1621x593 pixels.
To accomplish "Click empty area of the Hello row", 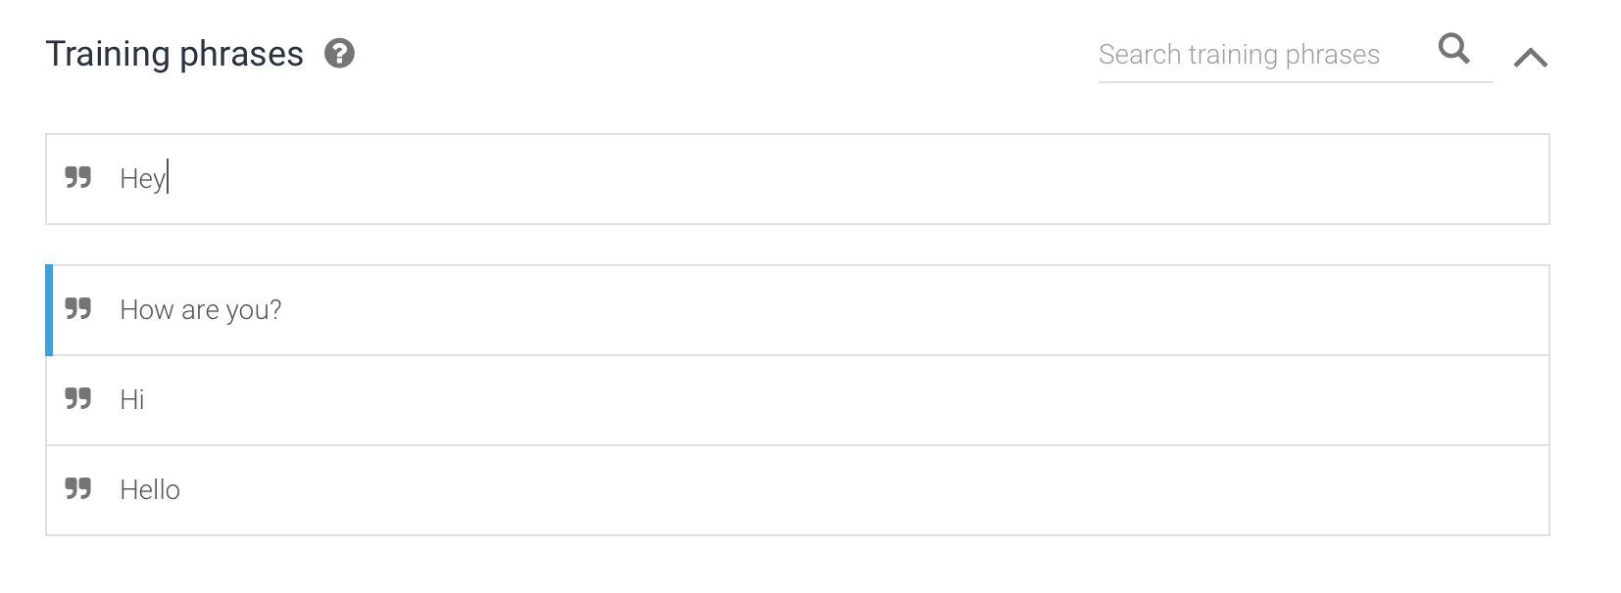I will click(862, 490).
